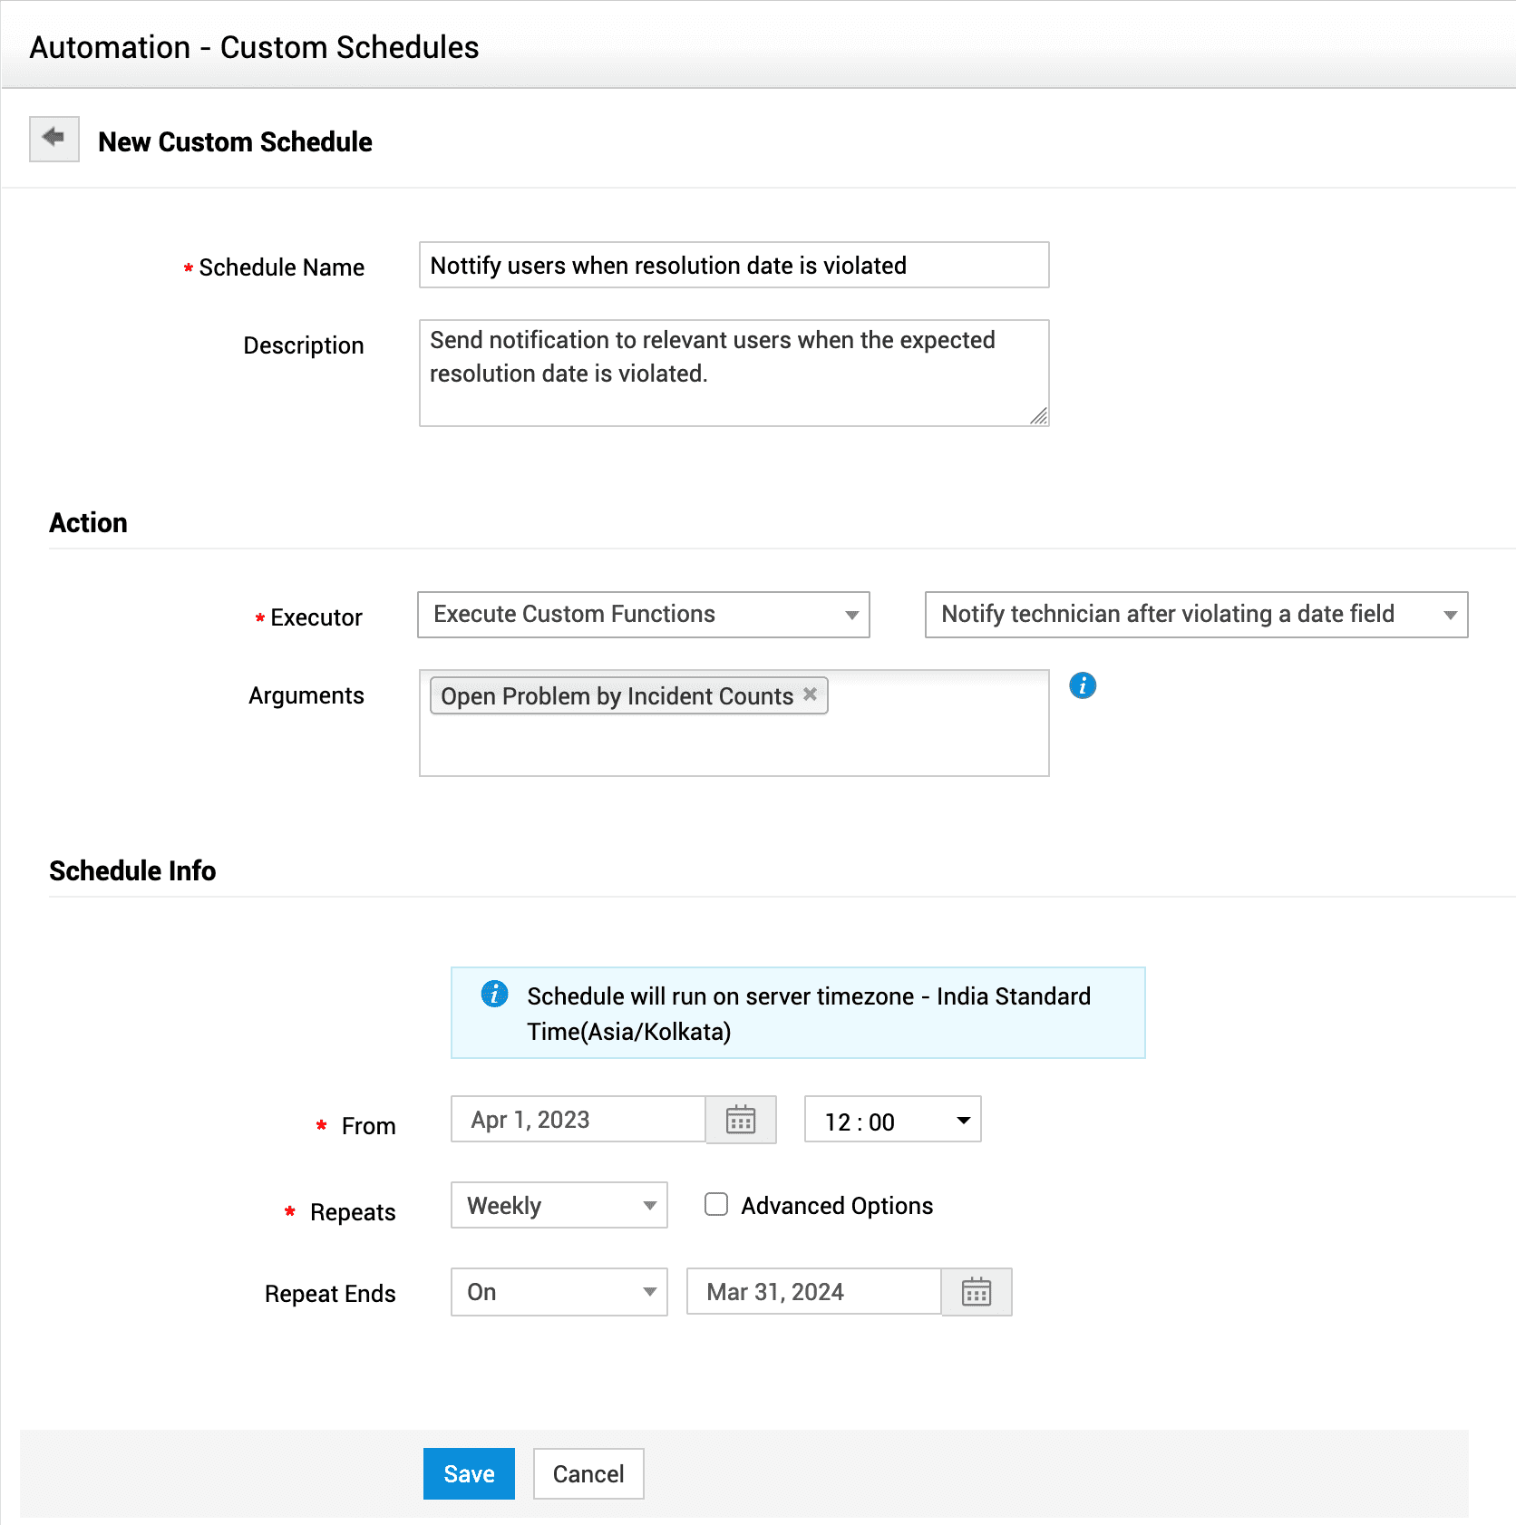Click into the Description text area
This screenshot has width=1516, height=1525.
pos(734,373)
